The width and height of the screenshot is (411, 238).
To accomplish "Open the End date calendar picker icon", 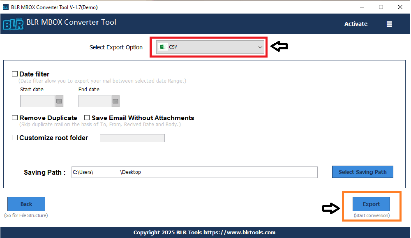I will pyautogui.click(x=115, y=101).
